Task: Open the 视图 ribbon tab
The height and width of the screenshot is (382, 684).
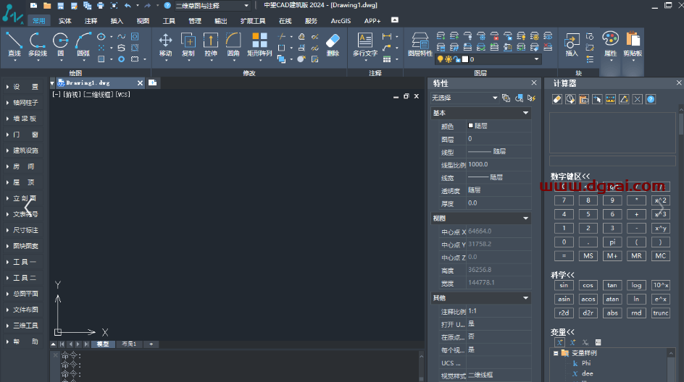Action: pyautogui.click(x=143, y=21)
